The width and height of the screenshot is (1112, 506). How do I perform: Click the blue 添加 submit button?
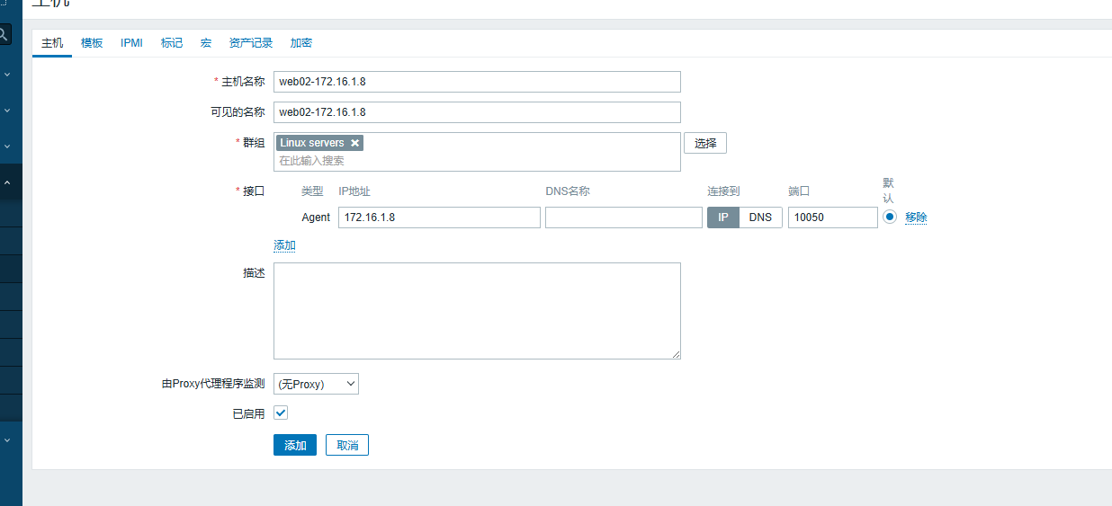tap(295, 445)
